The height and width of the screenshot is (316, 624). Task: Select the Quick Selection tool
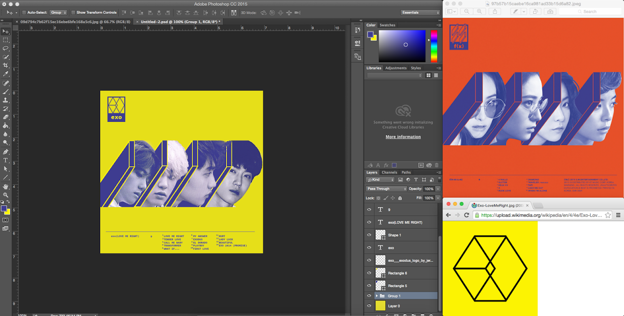point(6,57)
